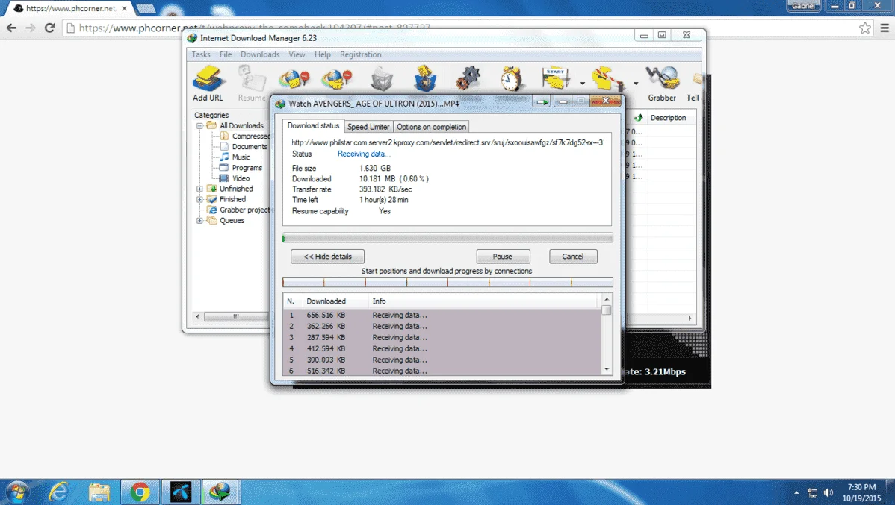Select the Download status tab

[313, 126]
